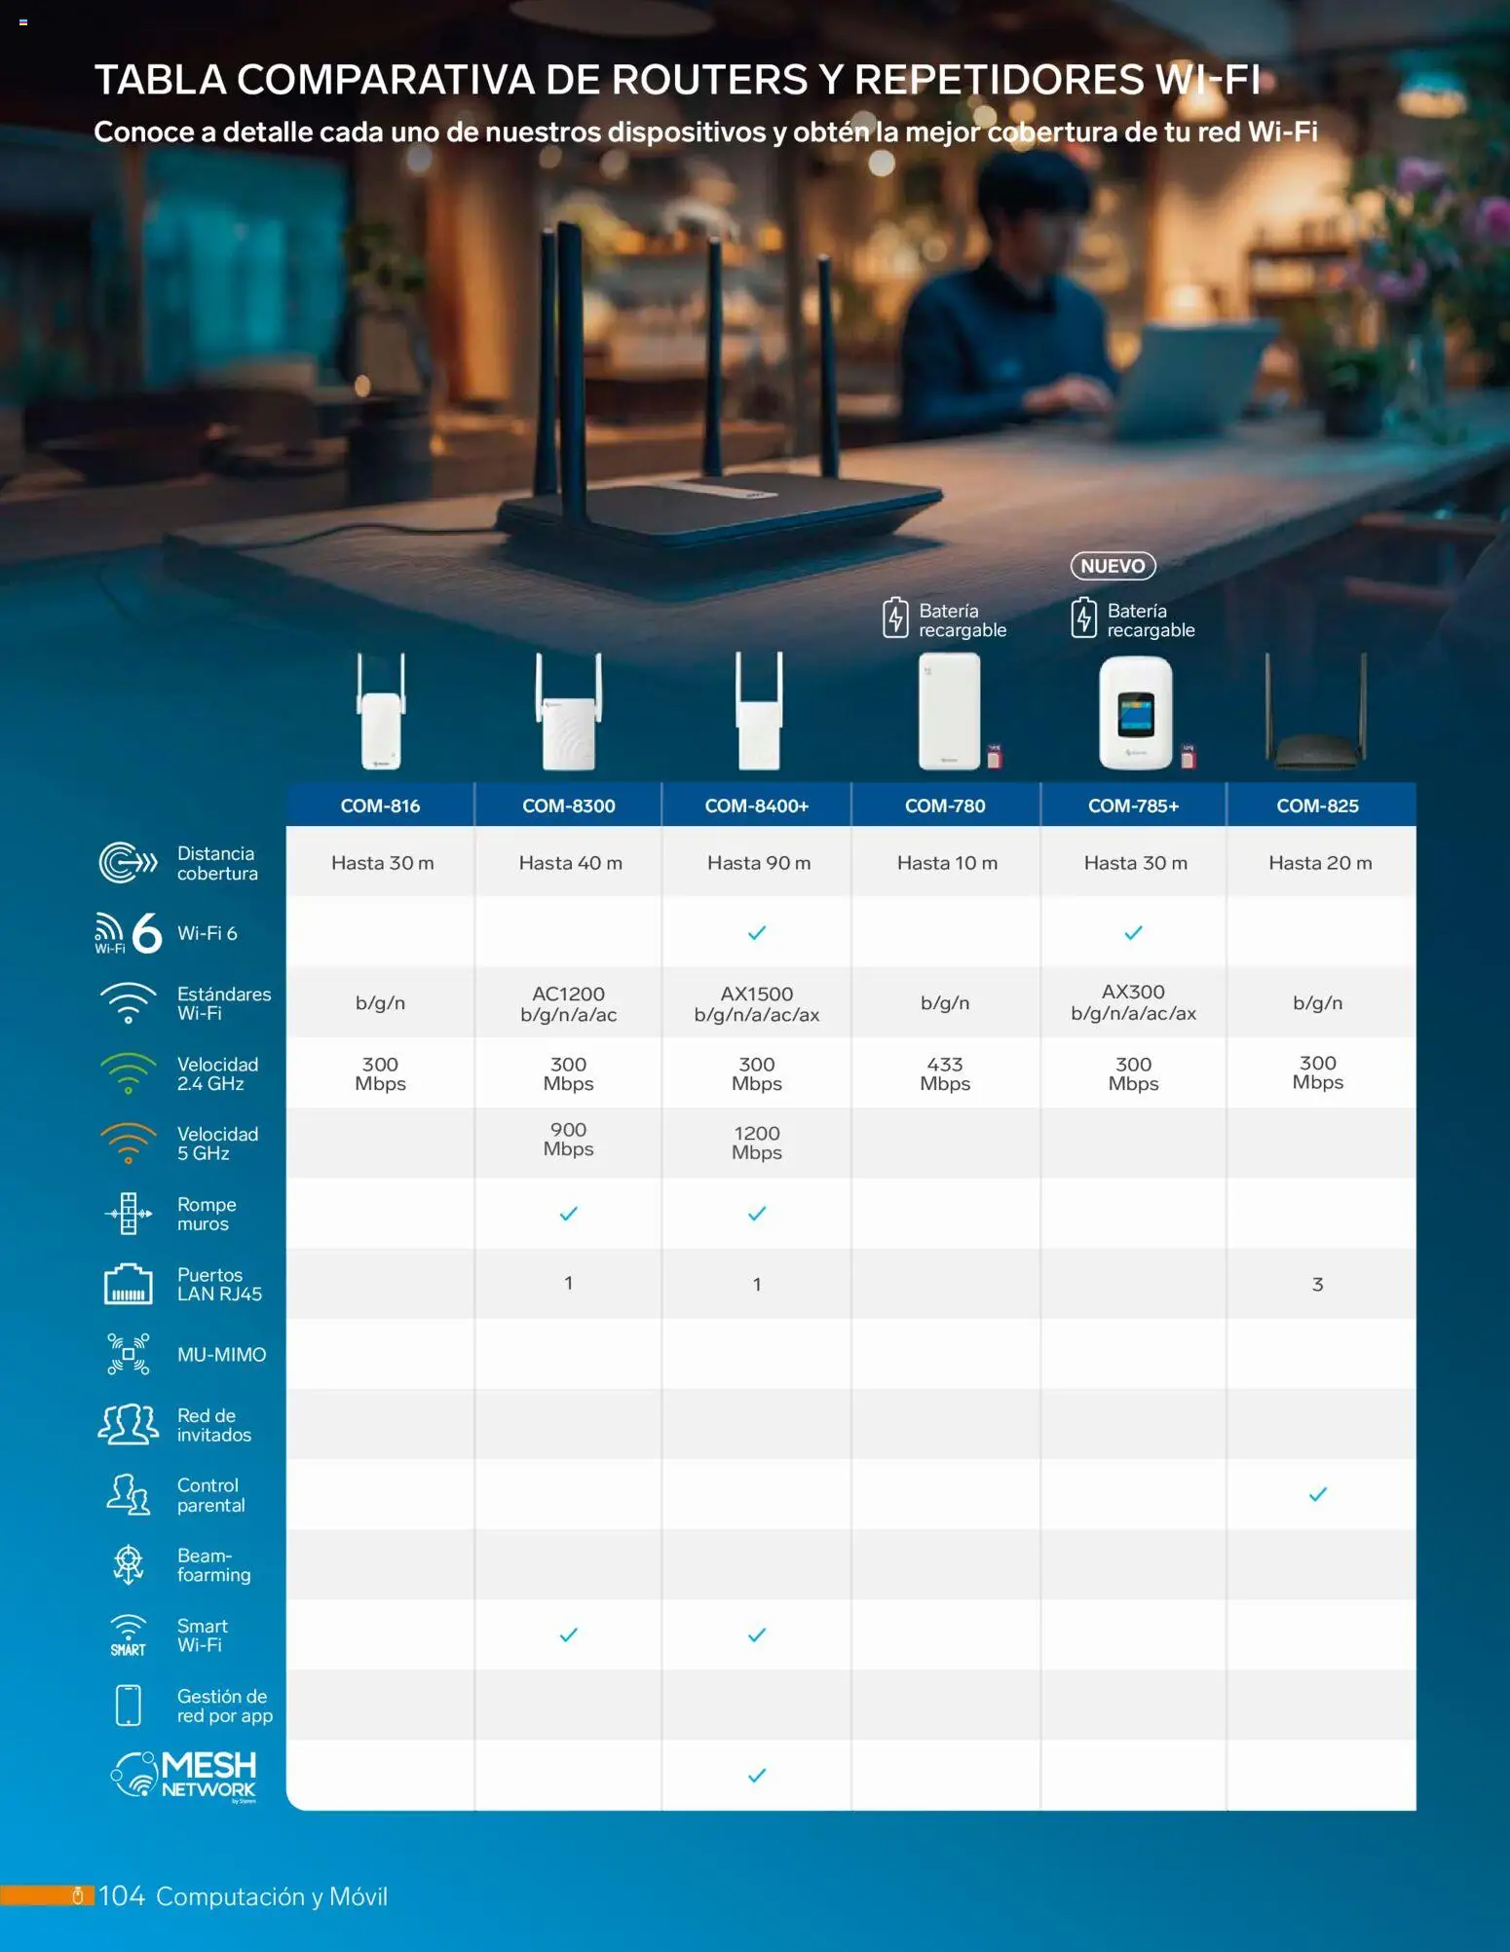Click the Mesh Network logo
Screen dimensions: 1510x1952
[185, 1776]
